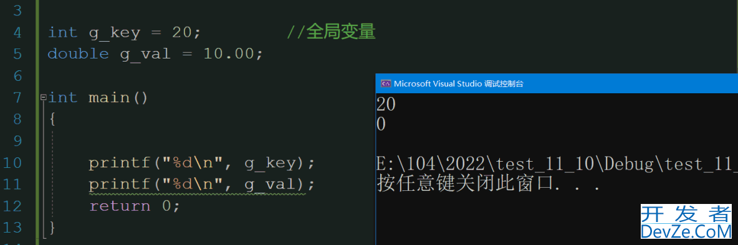This screenshot has width=738, height=245.
Task: Click the Debug path line in console
Action: click(x=557, y=164)
